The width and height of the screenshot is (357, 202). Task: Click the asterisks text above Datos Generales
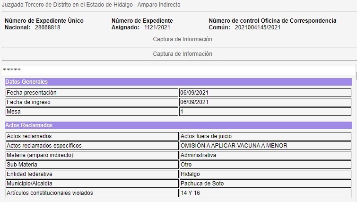click(12, 70)
